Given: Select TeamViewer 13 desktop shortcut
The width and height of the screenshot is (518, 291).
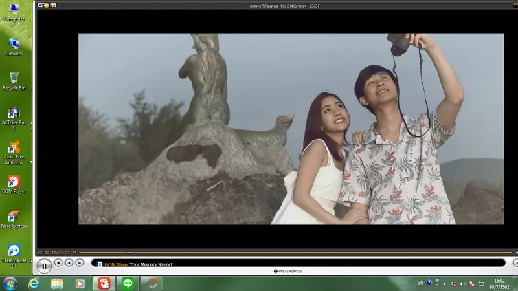Looking at the screenshot, I should 14,256.
